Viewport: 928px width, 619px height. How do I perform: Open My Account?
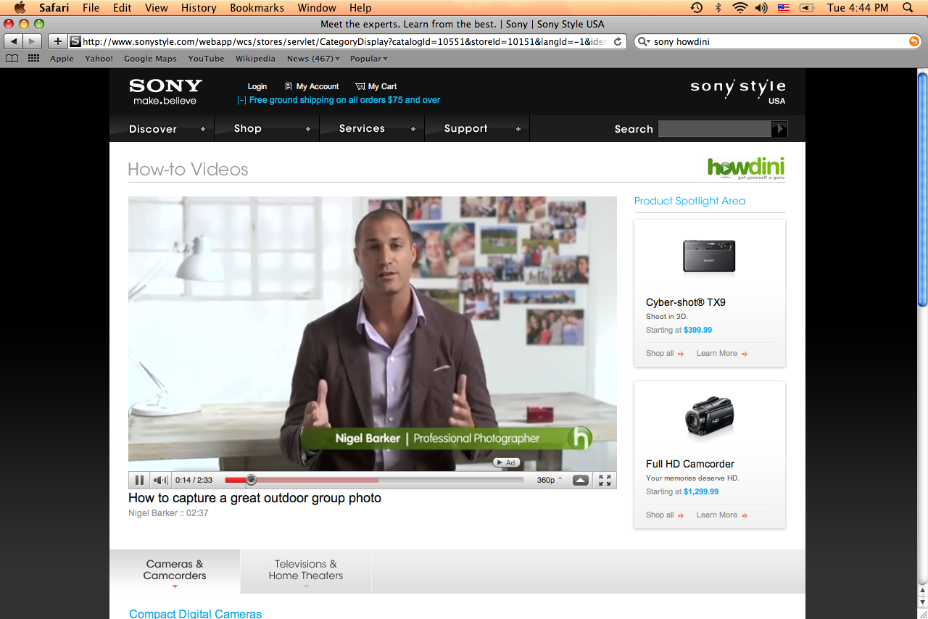tap(312, 86)
